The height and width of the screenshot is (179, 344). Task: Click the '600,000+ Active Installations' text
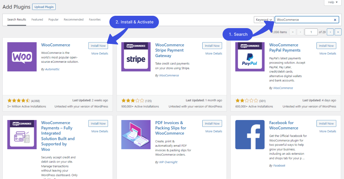pyautogui.click(x=254, y=107)
